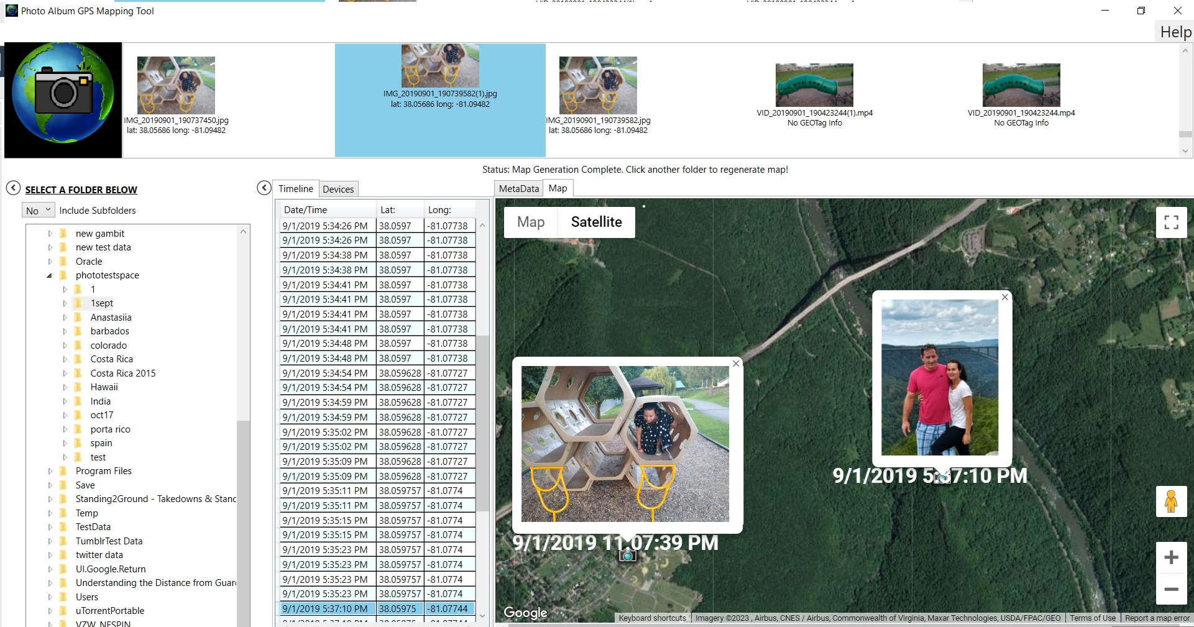Expand the 'new test data' folder
Viewport: 1194px width, 627px height.
click(50, 247)
